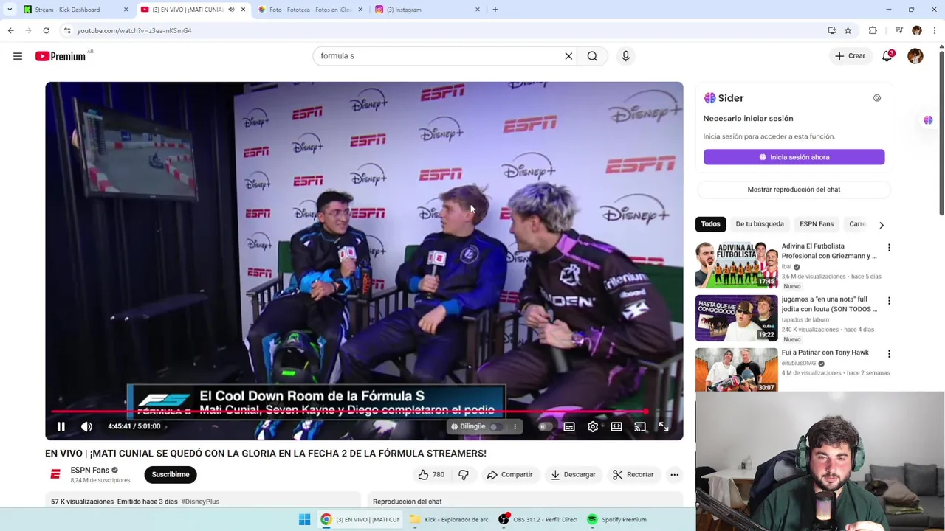The height and width of the screenshot is (531, 945).
Task: Run the search with the magnifier button
Action: click(592, 56)
